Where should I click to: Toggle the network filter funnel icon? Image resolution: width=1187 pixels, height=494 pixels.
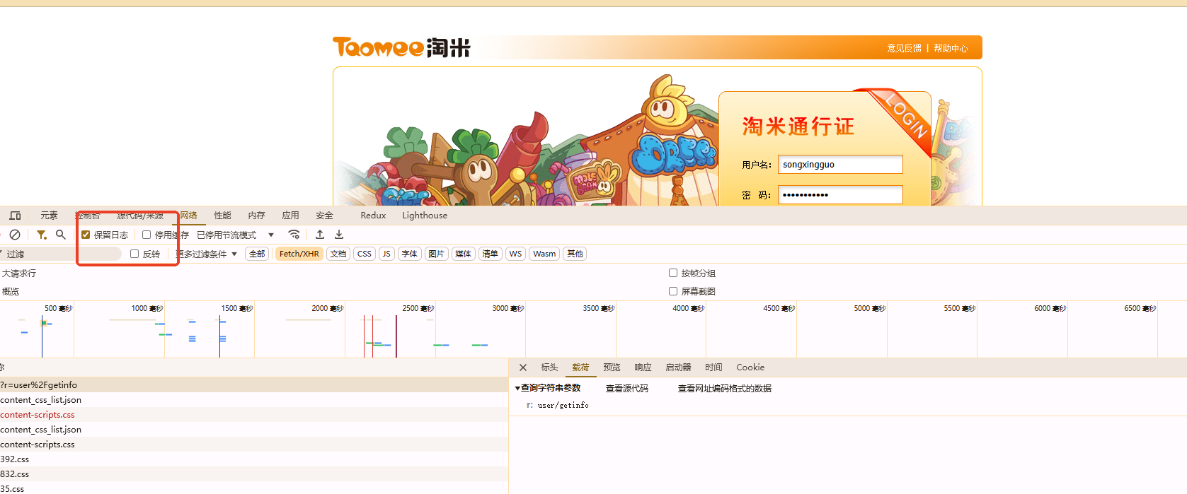pyautogui.click(x=42, y=235)
